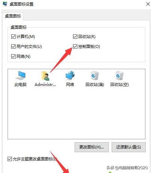
Task: Select the Administrator user folder icon
Action: pos(45,75)
